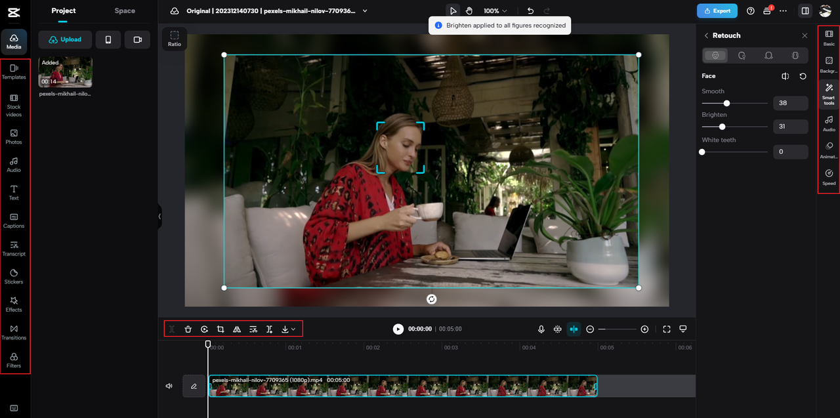
Task: Mute the video track speaker icon
Action: (x=169, y=387)
